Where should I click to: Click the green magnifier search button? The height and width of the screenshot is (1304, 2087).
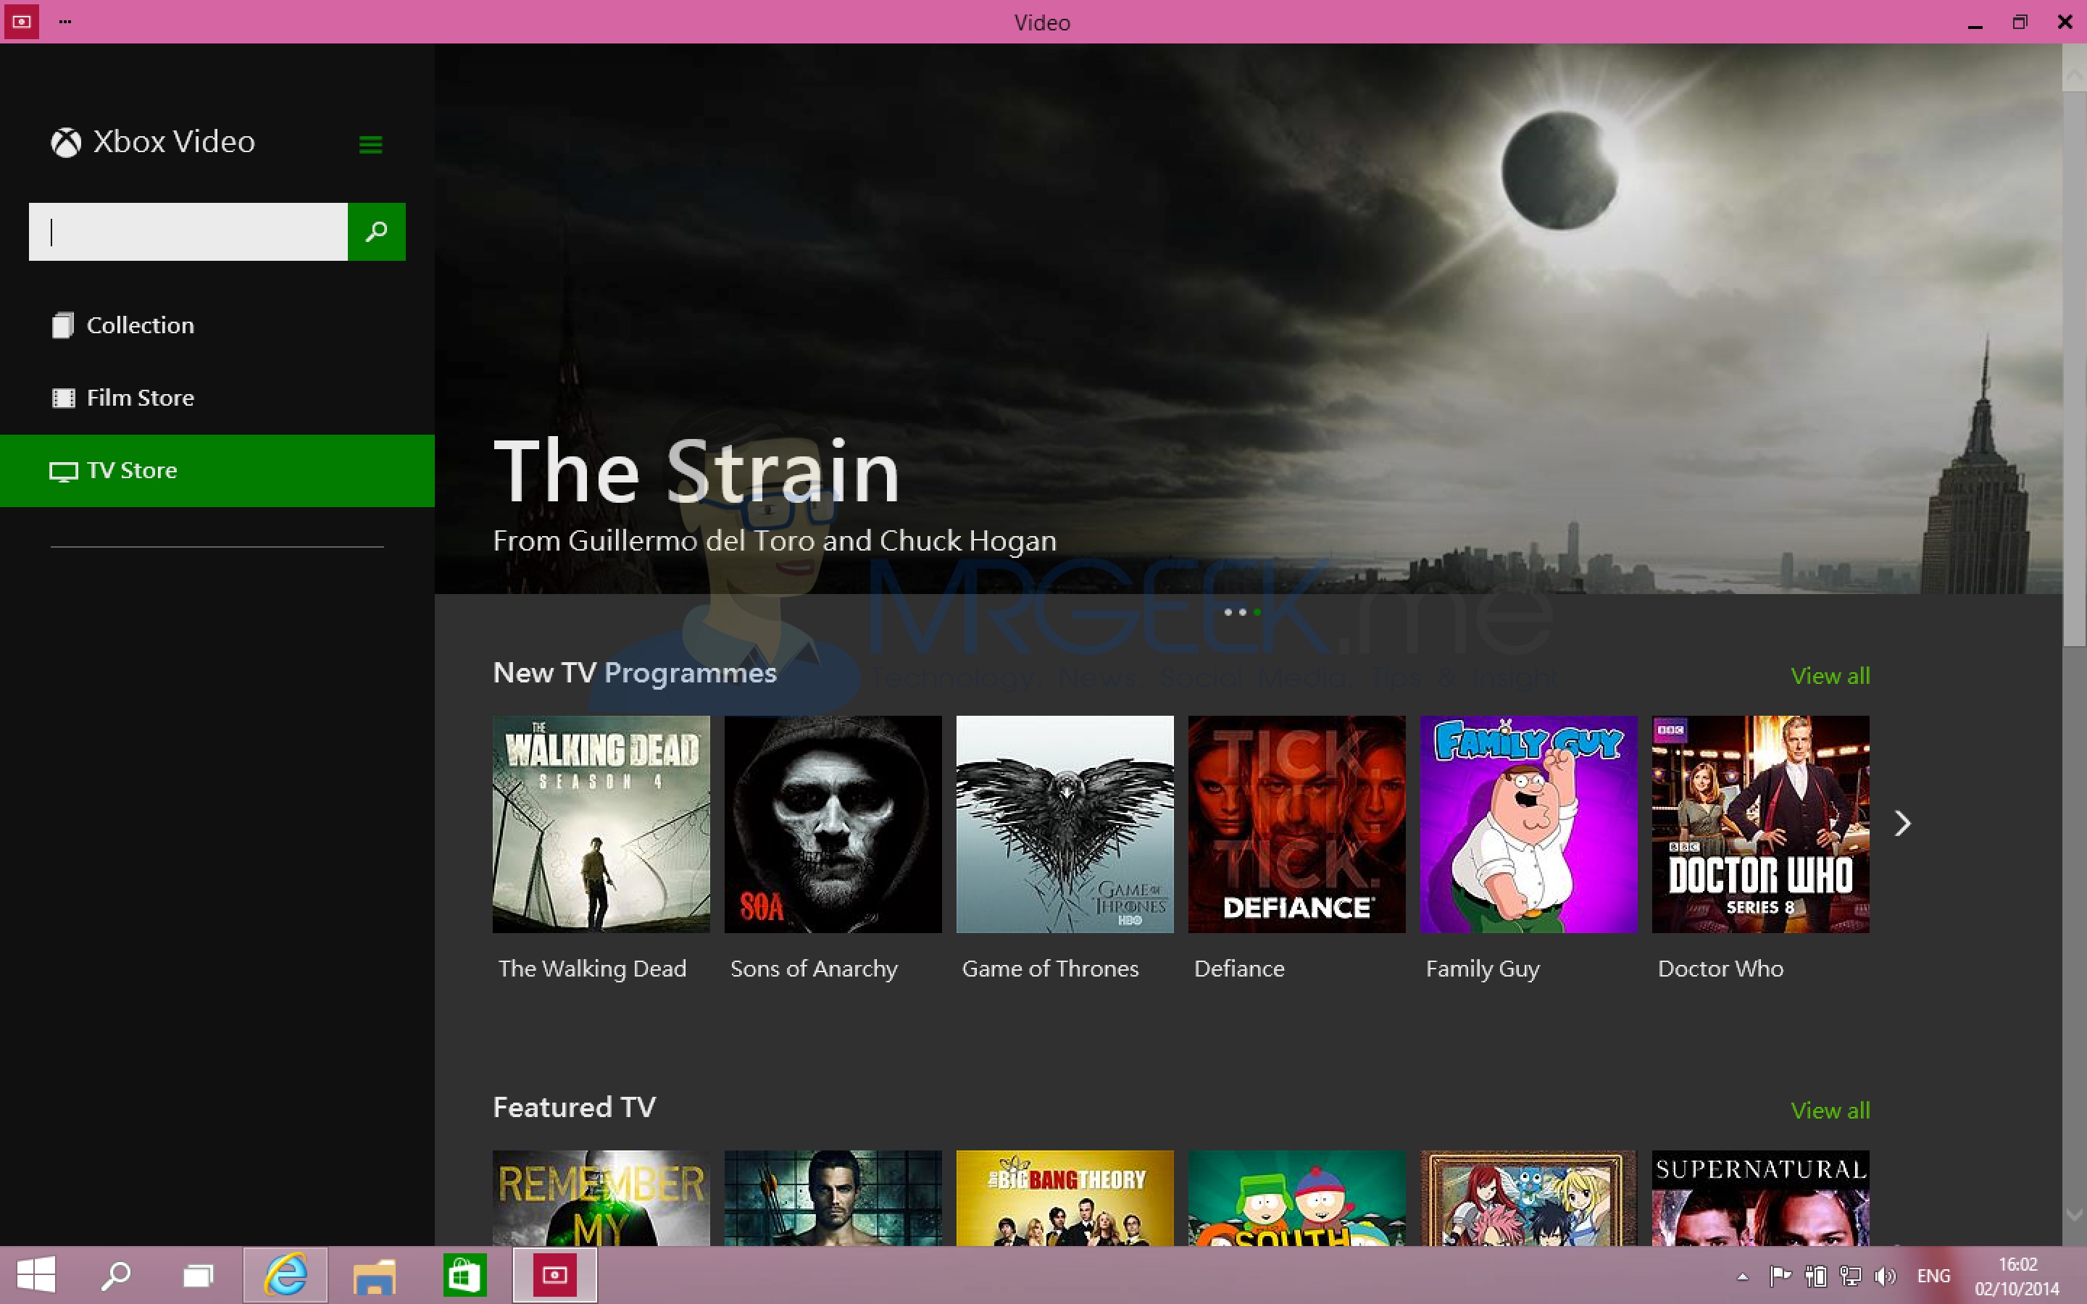(377, 232)
